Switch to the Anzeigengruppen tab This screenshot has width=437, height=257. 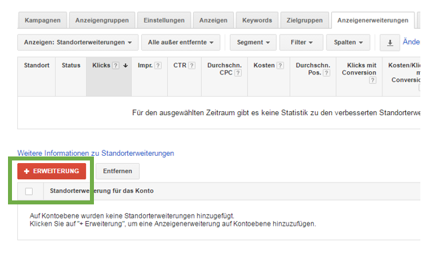[x=102, y=20]
